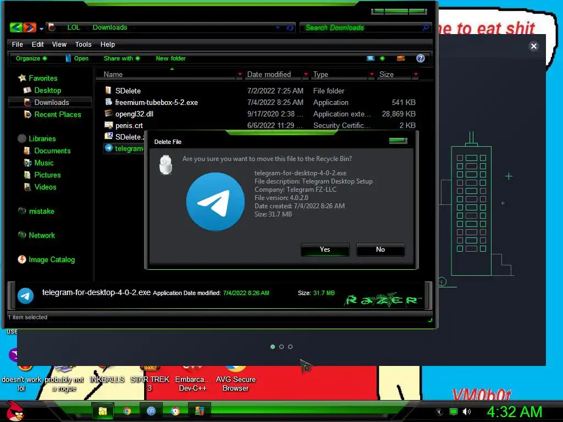
Task: Select freemium-tubebox-5-2.exe file
Action: pyautogui.click(x=156, y=102)
